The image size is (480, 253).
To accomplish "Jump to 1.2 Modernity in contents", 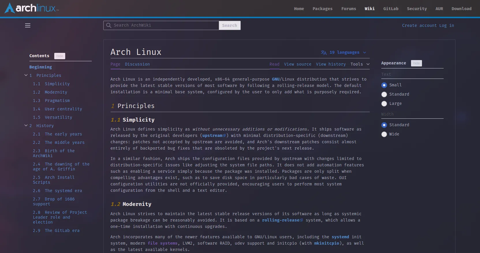I will point(50,92).
